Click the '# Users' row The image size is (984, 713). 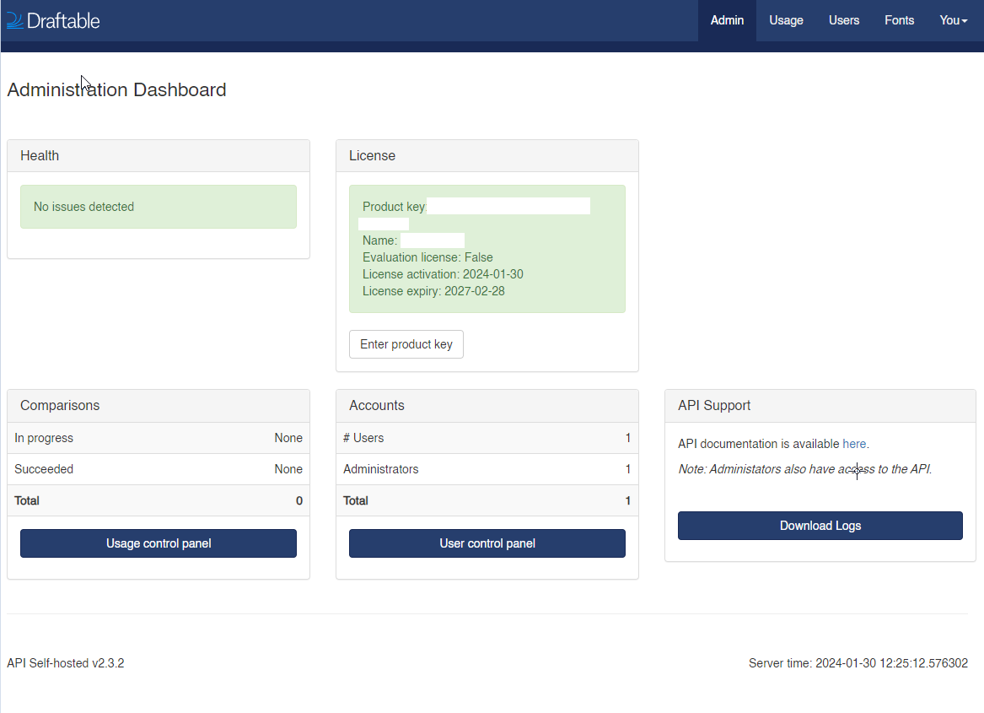click(487, 438)
